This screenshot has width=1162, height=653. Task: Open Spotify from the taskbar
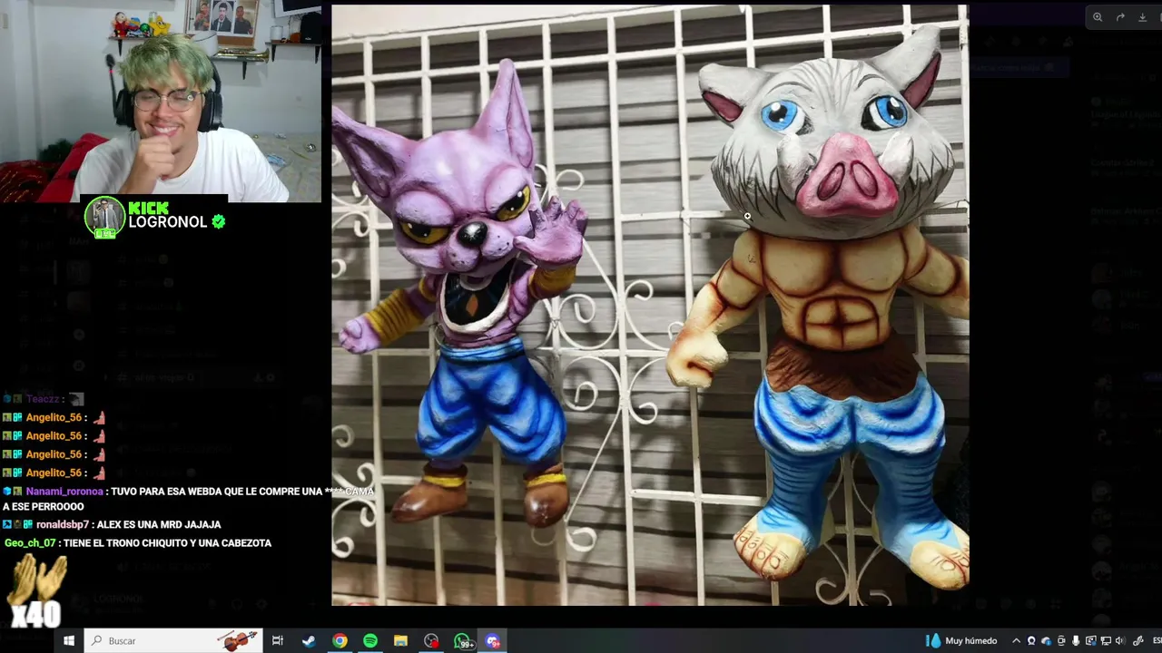point(370,640)
